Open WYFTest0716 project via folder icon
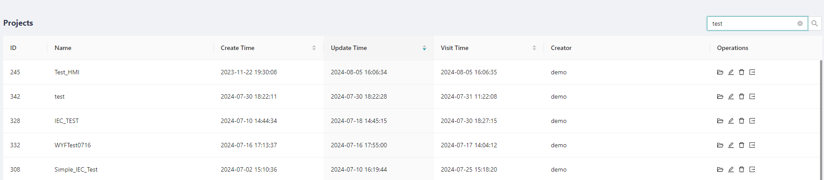The image size is (824, 180). point(720,145)
